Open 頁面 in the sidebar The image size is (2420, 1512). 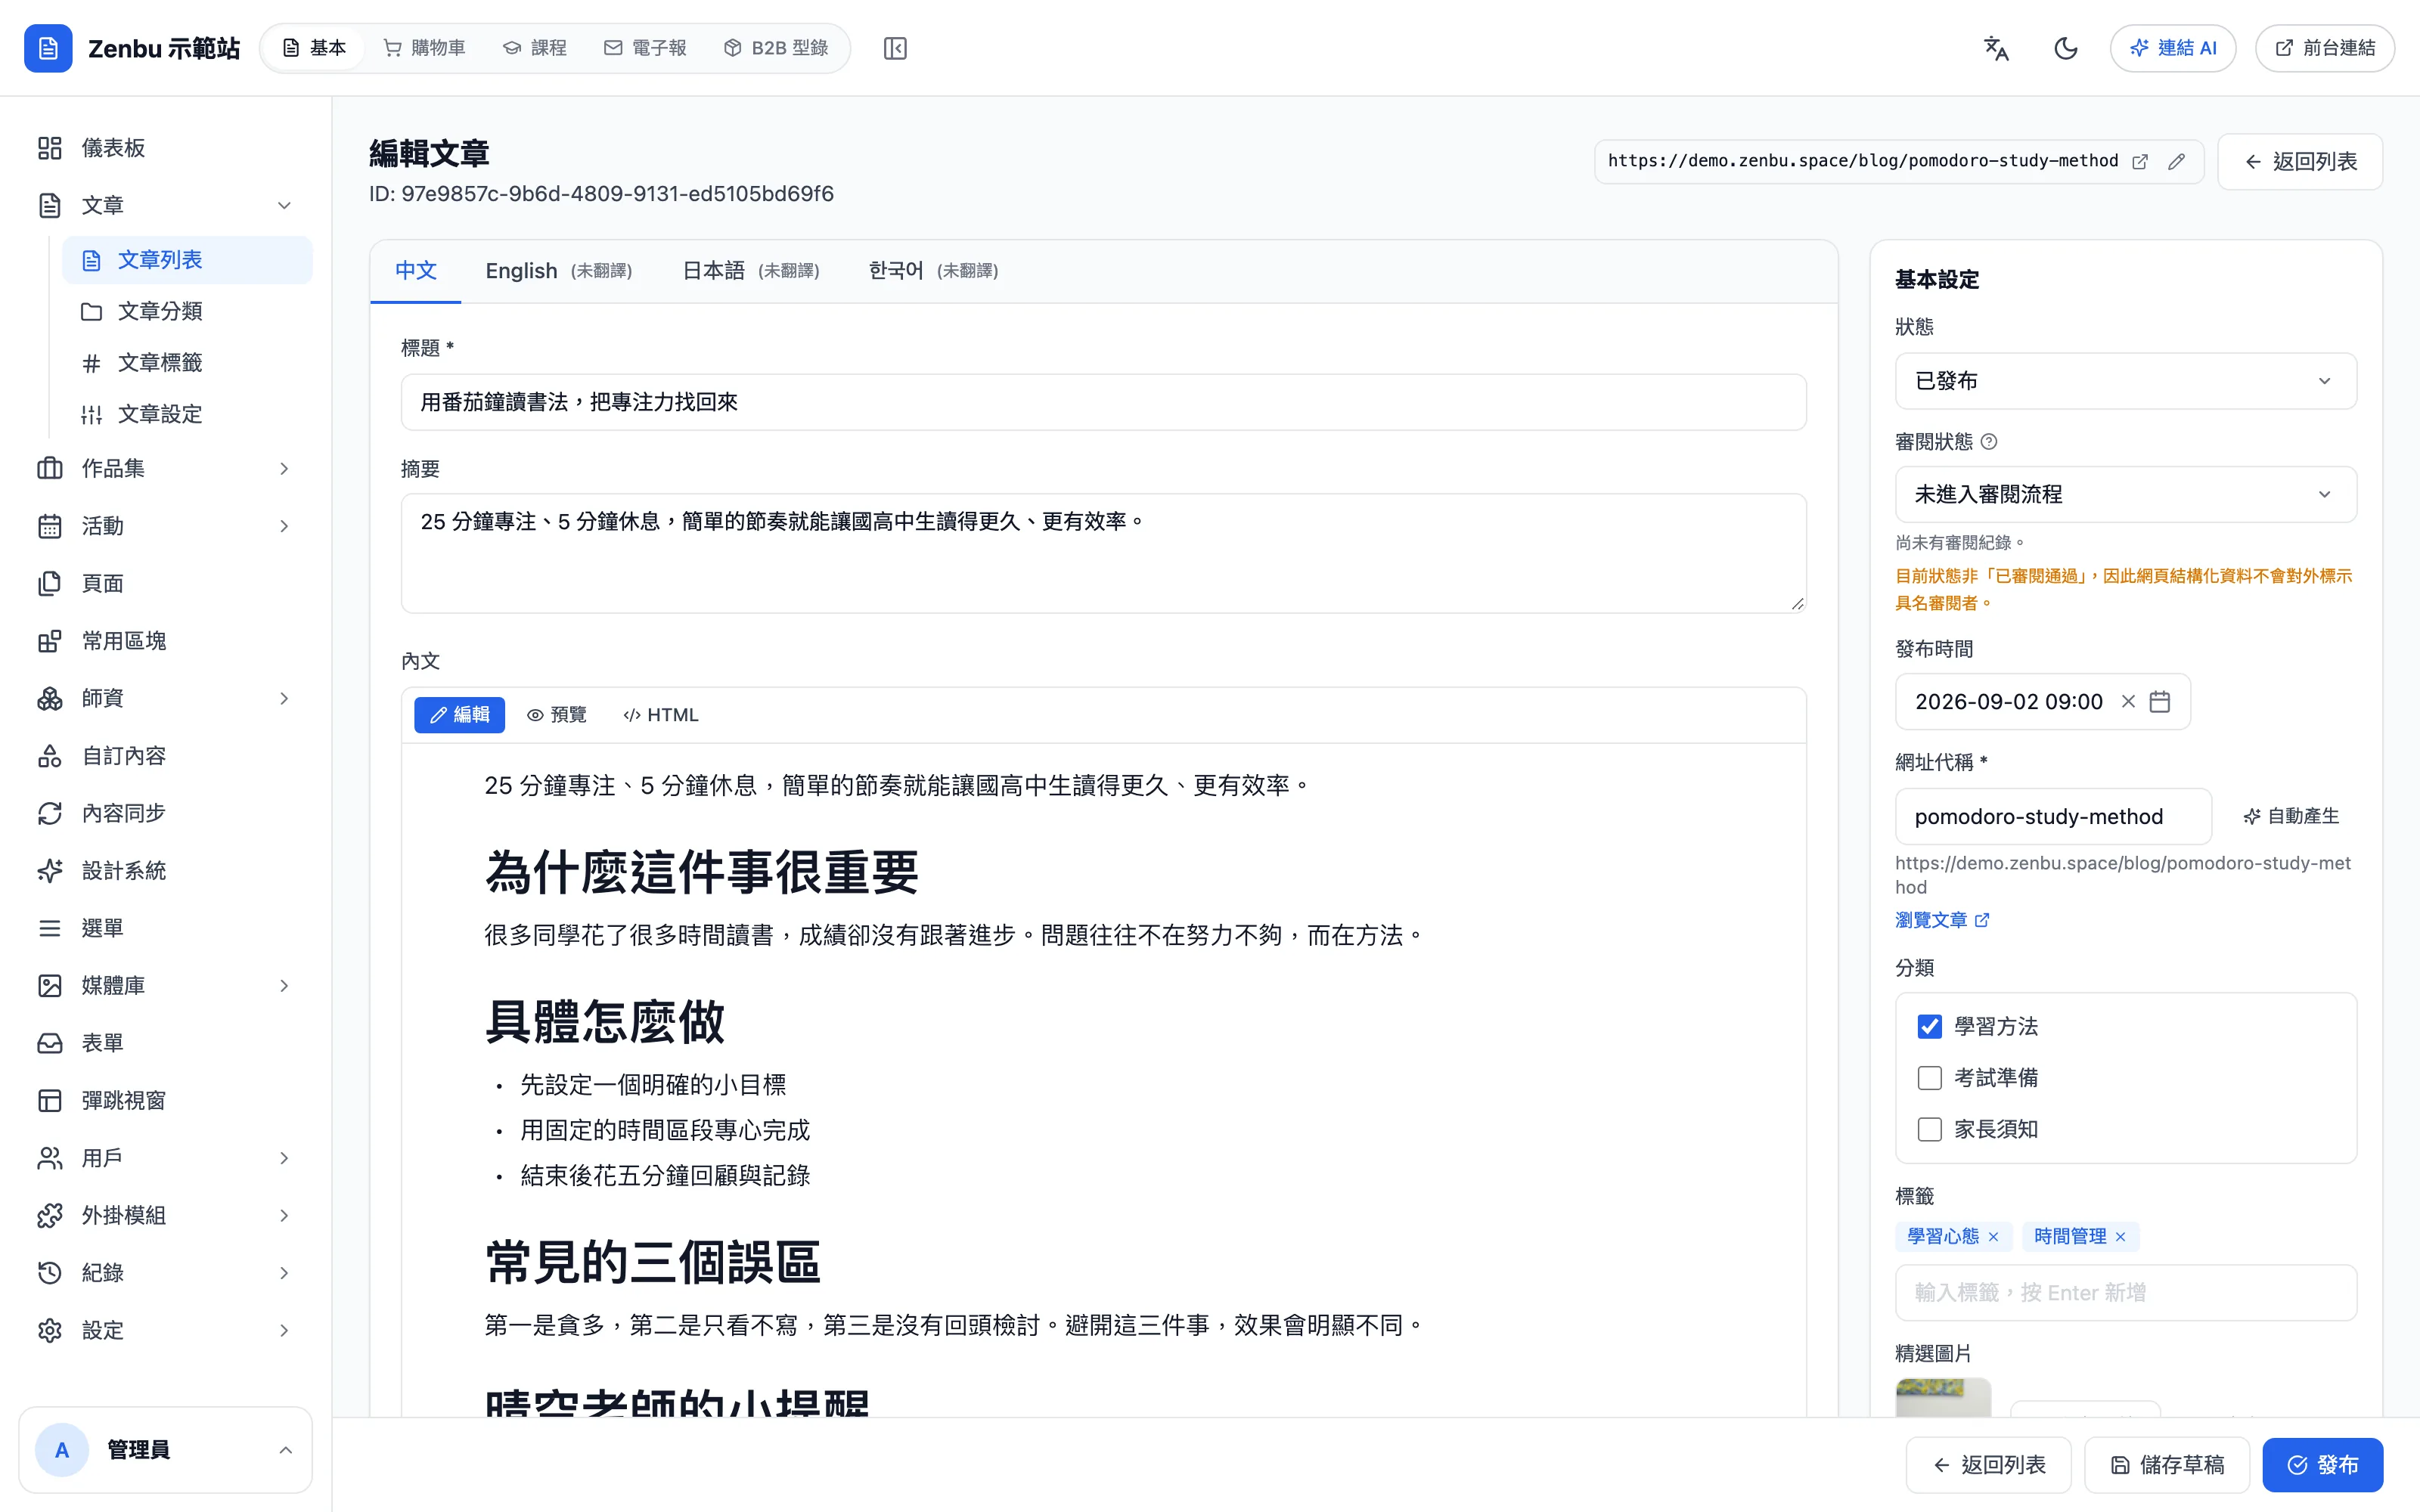pyautogui.click(x=166, y=583)
